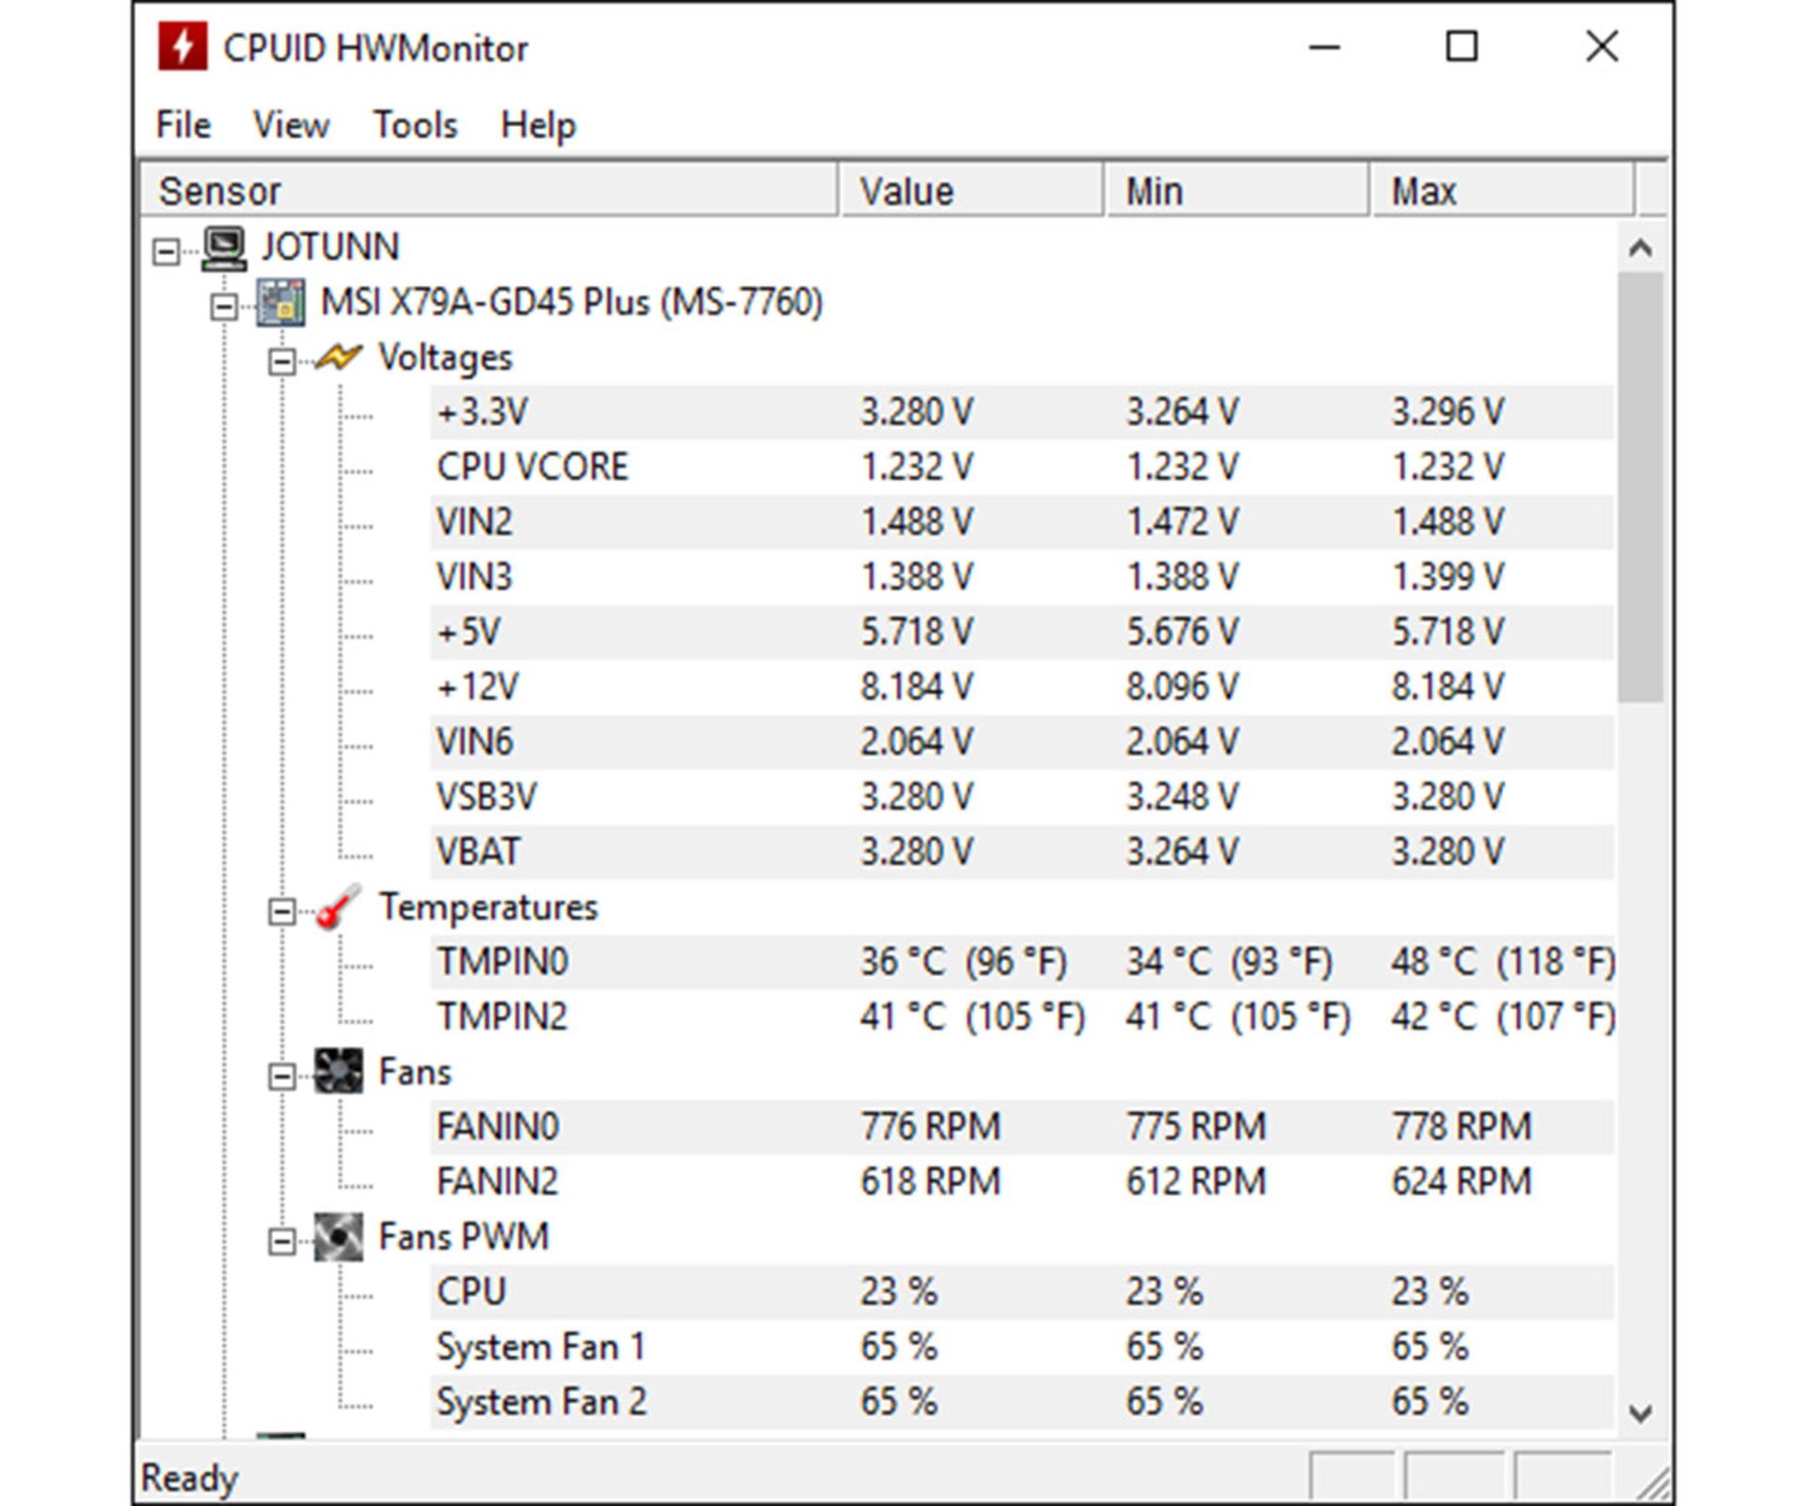The width and height of the screenshot is (1807, 1506).
Task: Click the Temperatures thermometer icon
Action: tap(338, 907)
